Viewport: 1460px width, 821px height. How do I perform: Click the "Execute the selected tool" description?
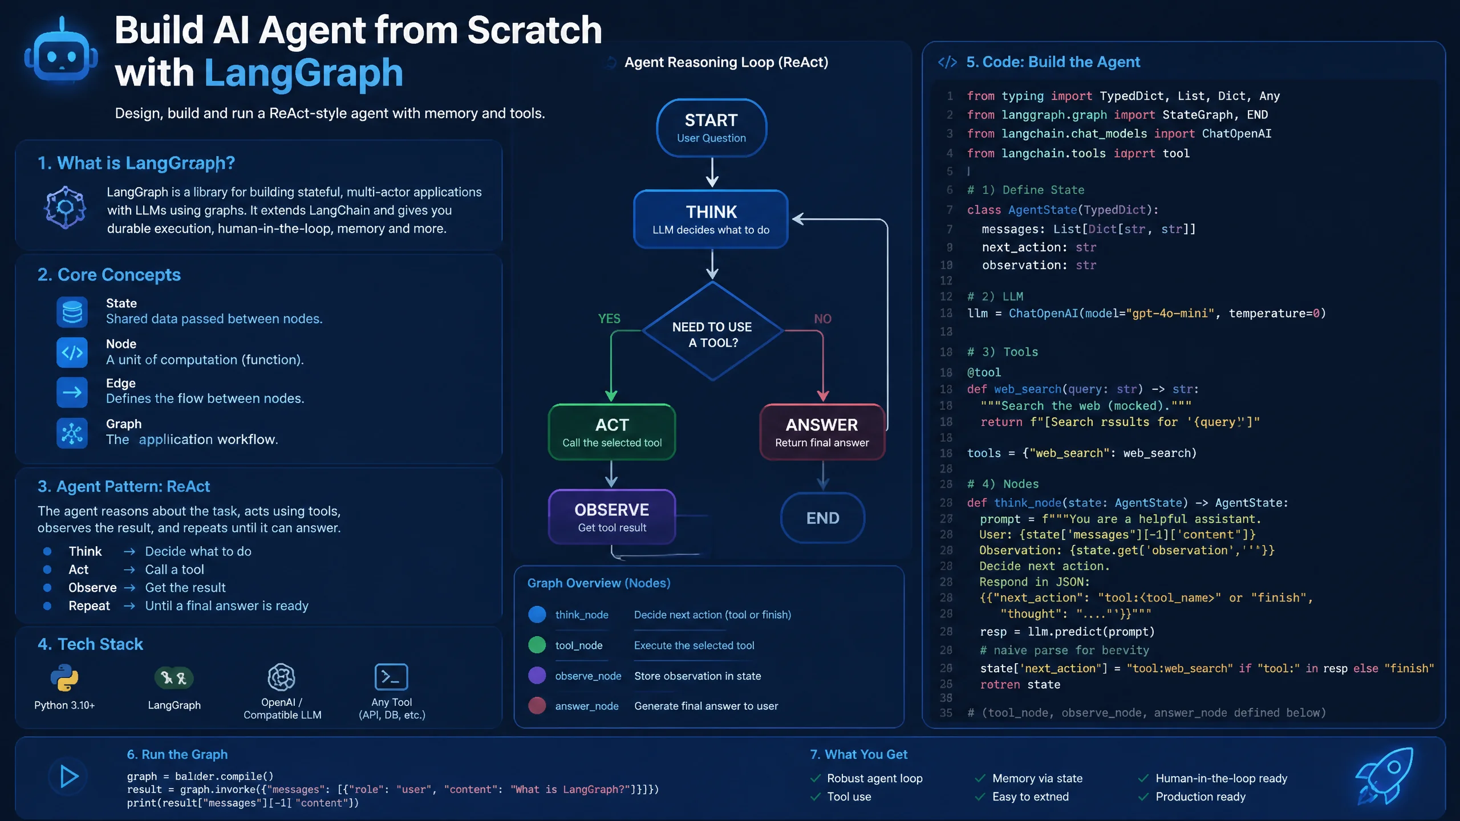click(x=694, y=645)
